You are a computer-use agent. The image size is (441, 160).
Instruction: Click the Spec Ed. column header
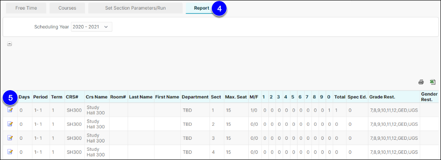[357, 97]
